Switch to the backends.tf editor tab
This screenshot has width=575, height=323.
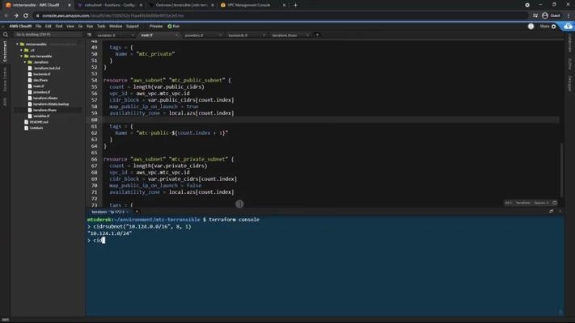click(x=238, y=36)
